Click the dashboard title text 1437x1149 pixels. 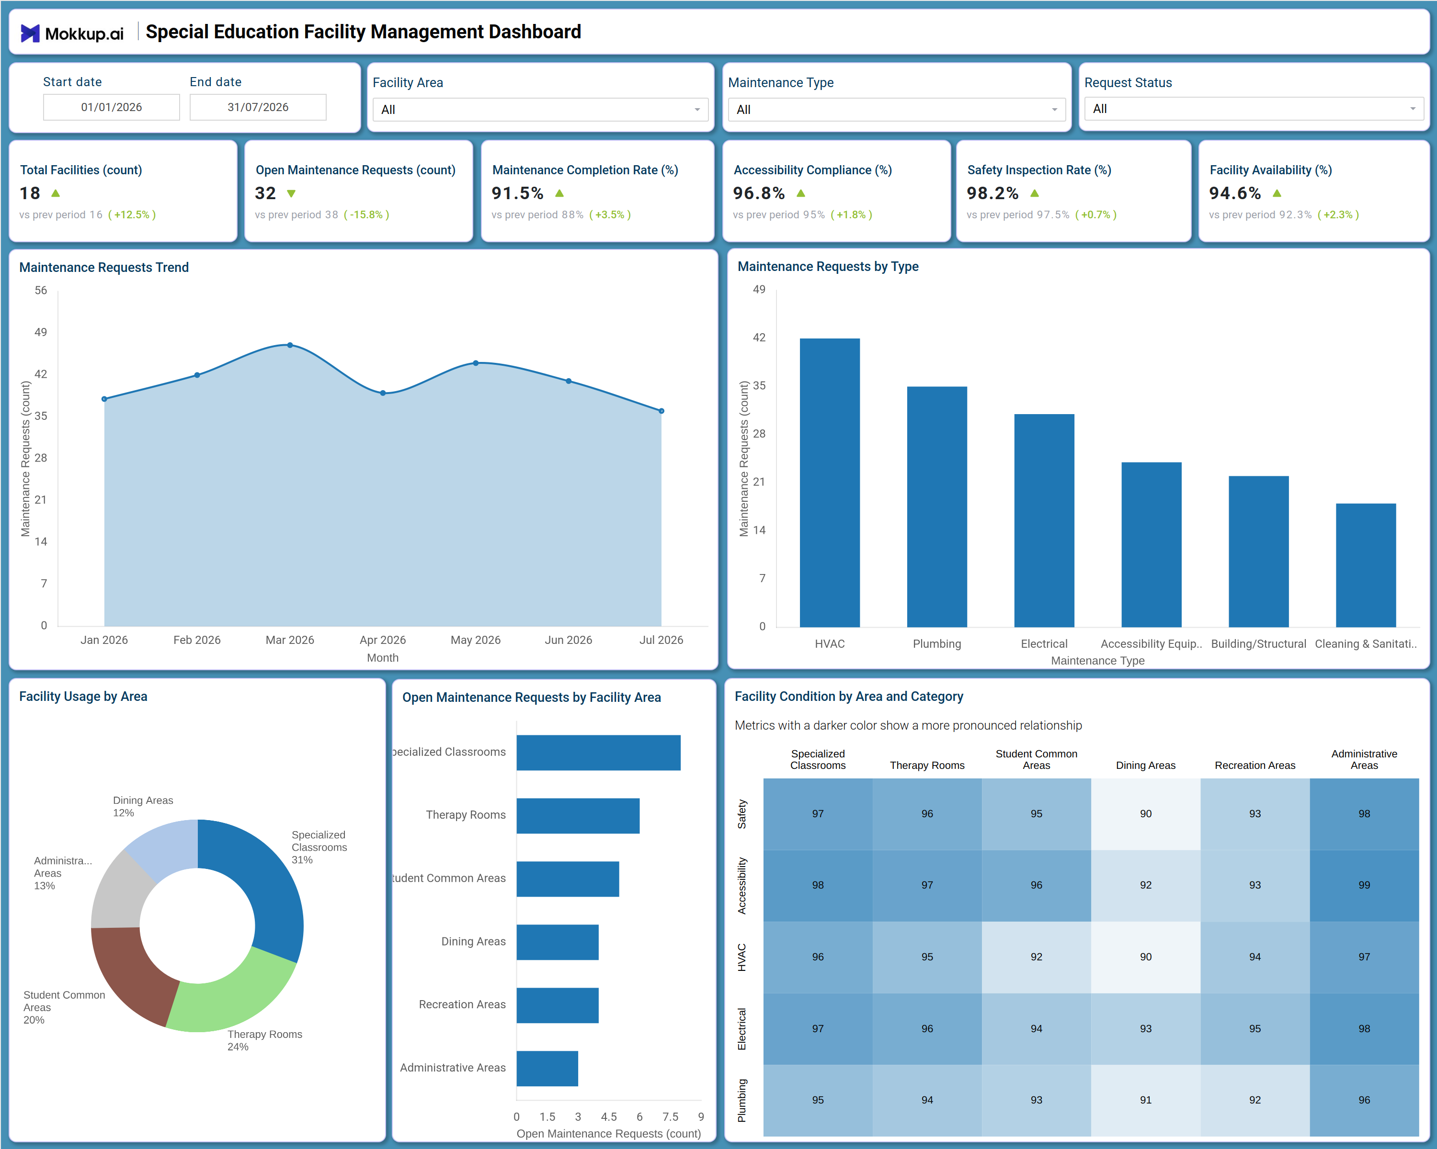point(363,32)
